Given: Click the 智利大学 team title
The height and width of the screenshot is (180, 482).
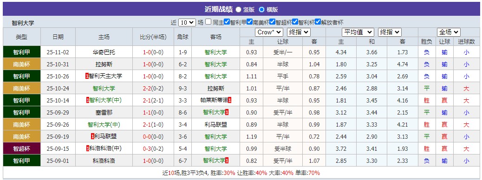Looking at the screenshot, I should (x=23, y=23).
